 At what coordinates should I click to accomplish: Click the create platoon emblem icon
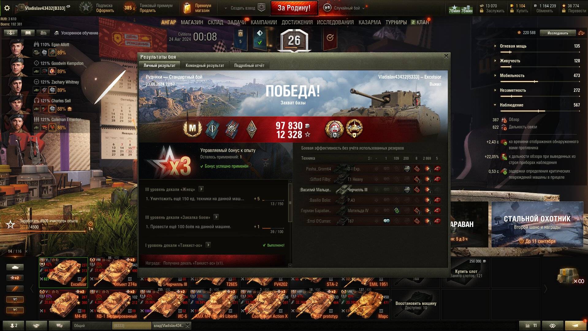[x=262, y=8]
